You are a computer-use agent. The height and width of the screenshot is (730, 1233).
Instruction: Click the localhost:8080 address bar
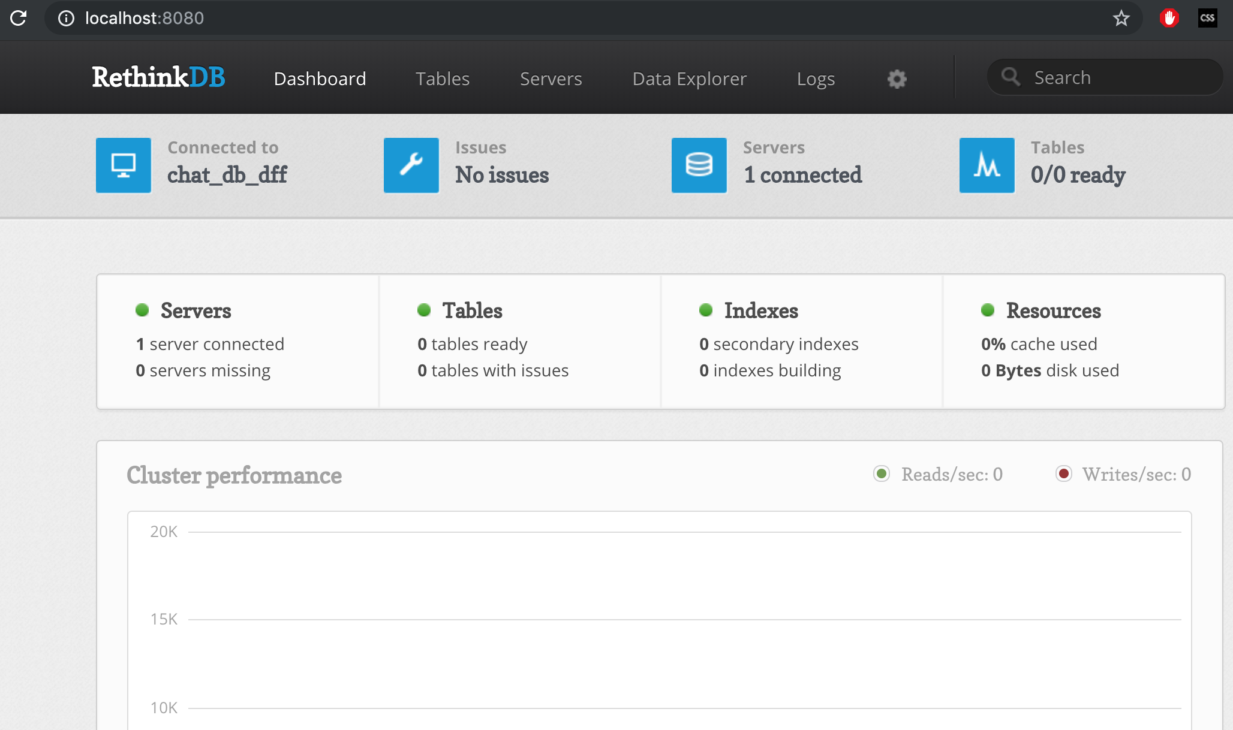(x=594, y=18)
